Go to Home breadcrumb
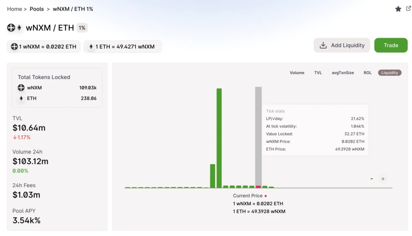This screenshot has height=236, width=412. (14, 9)
